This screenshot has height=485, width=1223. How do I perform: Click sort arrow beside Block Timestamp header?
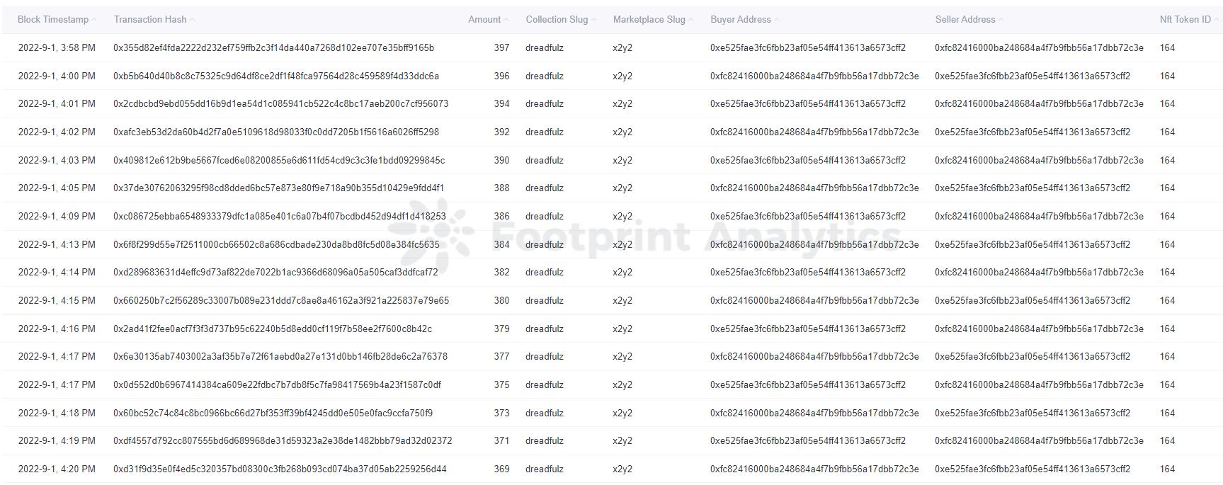95,20
